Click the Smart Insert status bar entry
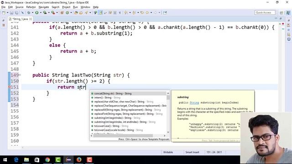292x164 pixels. (192, 152)
